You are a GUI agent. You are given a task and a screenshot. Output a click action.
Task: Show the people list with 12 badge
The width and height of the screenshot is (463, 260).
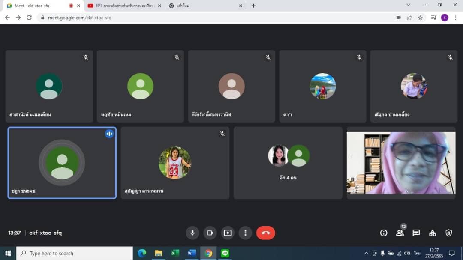pos(400,233)
